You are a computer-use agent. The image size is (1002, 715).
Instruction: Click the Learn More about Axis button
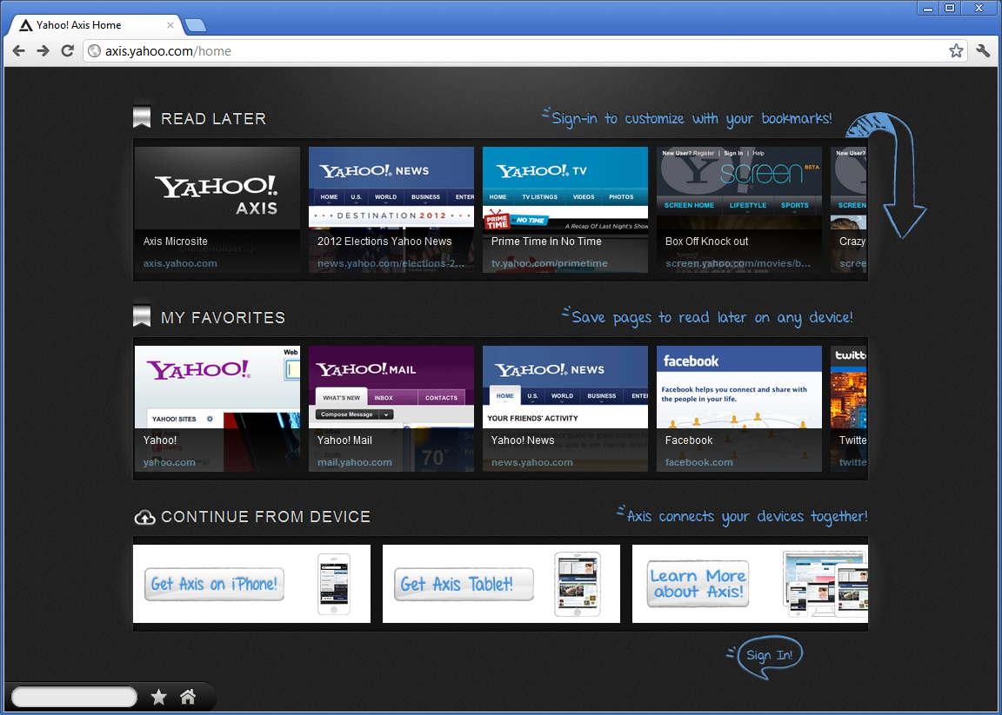tap(698, 584)
